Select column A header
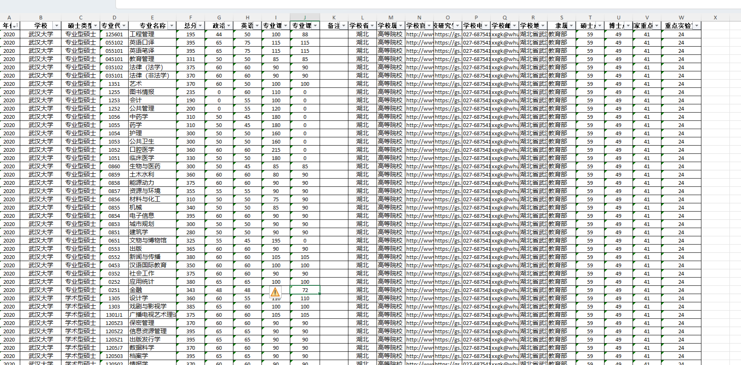741x365 pixels. tap(9, 17)
